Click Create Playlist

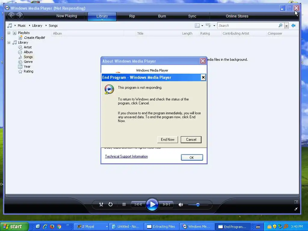[34, 38]
